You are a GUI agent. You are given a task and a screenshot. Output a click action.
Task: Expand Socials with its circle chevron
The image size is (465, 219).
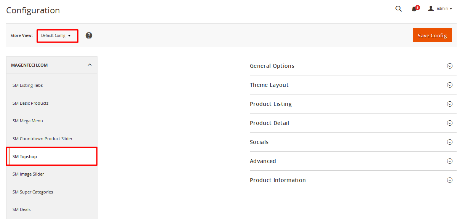450,142
